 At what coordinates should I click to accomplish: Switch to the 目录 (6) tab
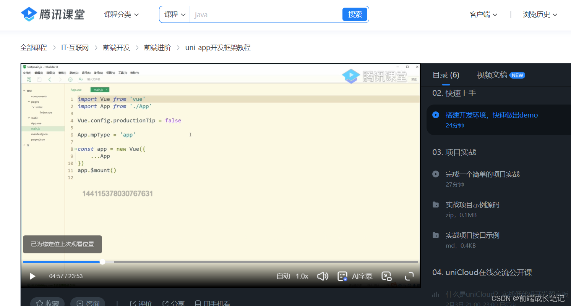coord(446,75)
